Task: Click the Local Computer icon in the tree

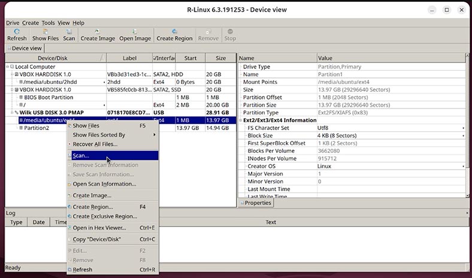Action: click(x=12, y=67)
